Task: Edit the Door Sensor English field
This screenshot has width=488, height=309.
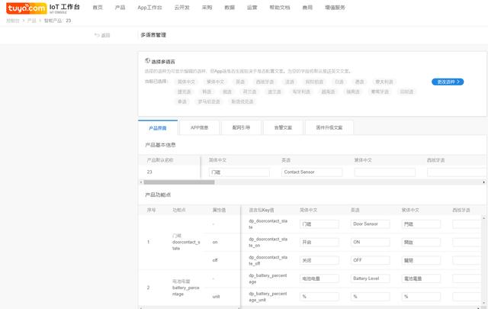Action: point(370,224)
